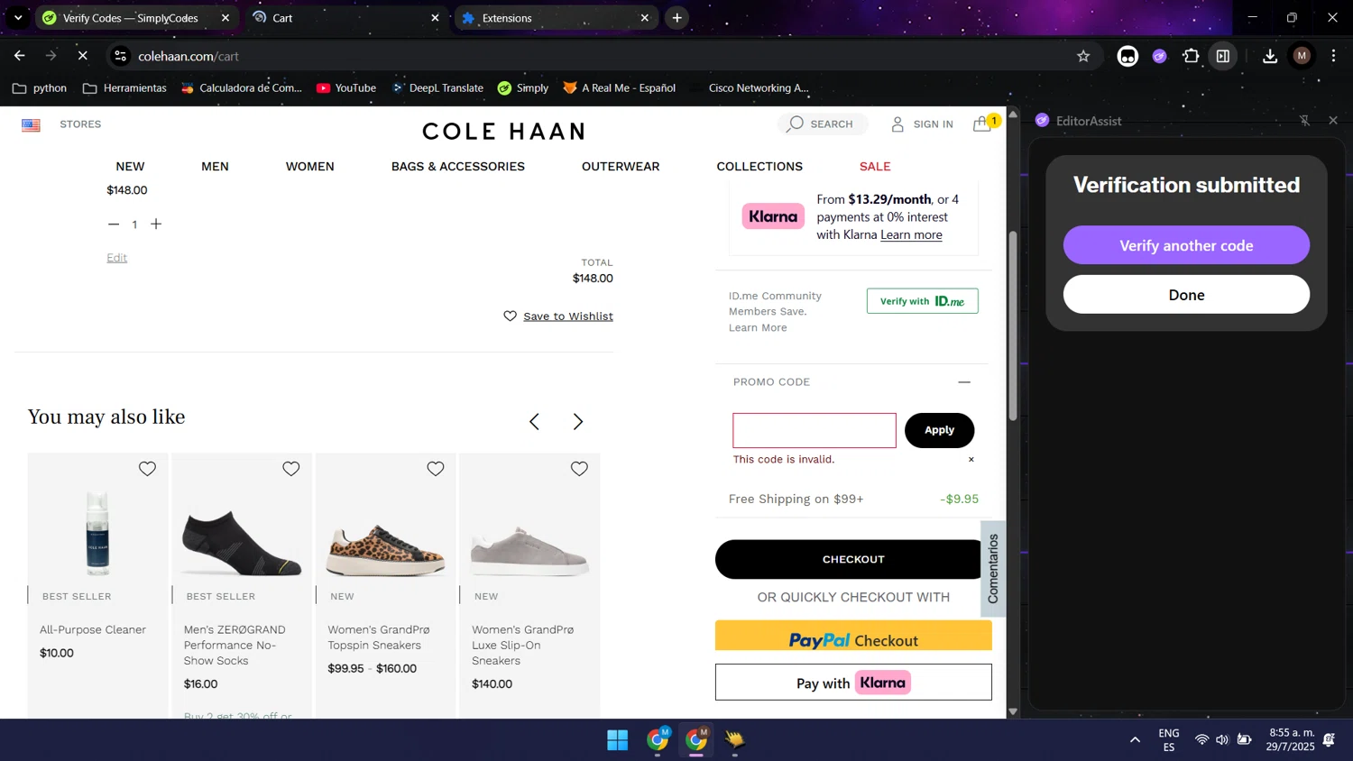Open the Chrome profile avatar M
Screen dimensions: 1353x761
(1302, 56)
